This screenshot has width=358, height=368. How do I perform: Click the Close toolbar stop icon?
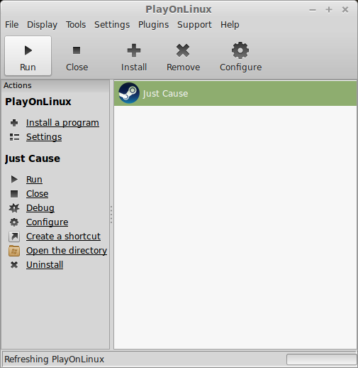[77, 50]
